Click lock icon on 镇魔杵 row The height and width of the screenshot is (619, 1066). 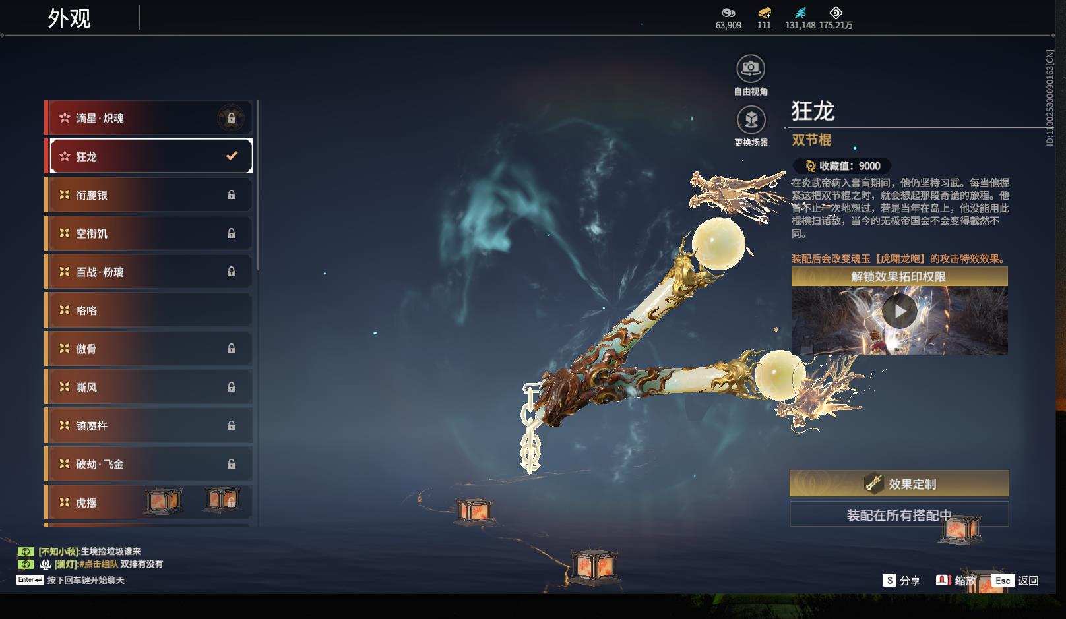[232, 426]
